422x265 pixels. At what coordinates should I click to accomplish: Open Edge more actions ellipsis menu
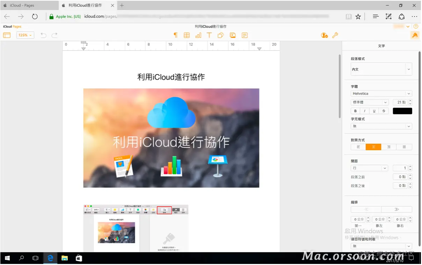pos(414,16)
